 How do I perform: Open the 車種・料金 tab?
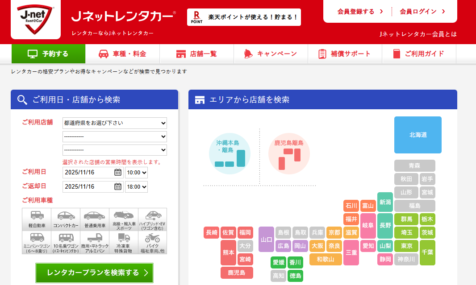pyautogui.click(x=122, y=54)
